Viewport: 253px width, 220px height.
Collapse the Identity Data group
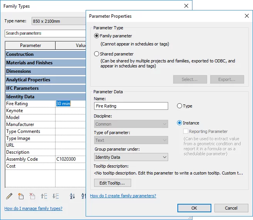[20, 97]
